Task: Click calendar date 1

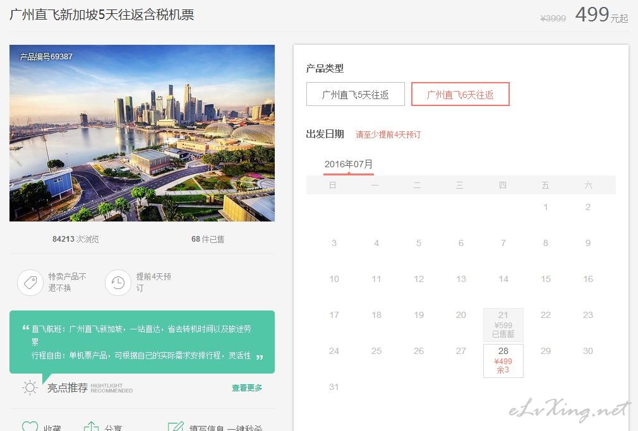Action: (x=546, y=207)
